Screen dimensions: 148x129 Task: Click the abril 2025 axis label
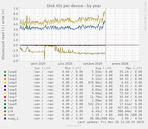[x=38, y=64]
